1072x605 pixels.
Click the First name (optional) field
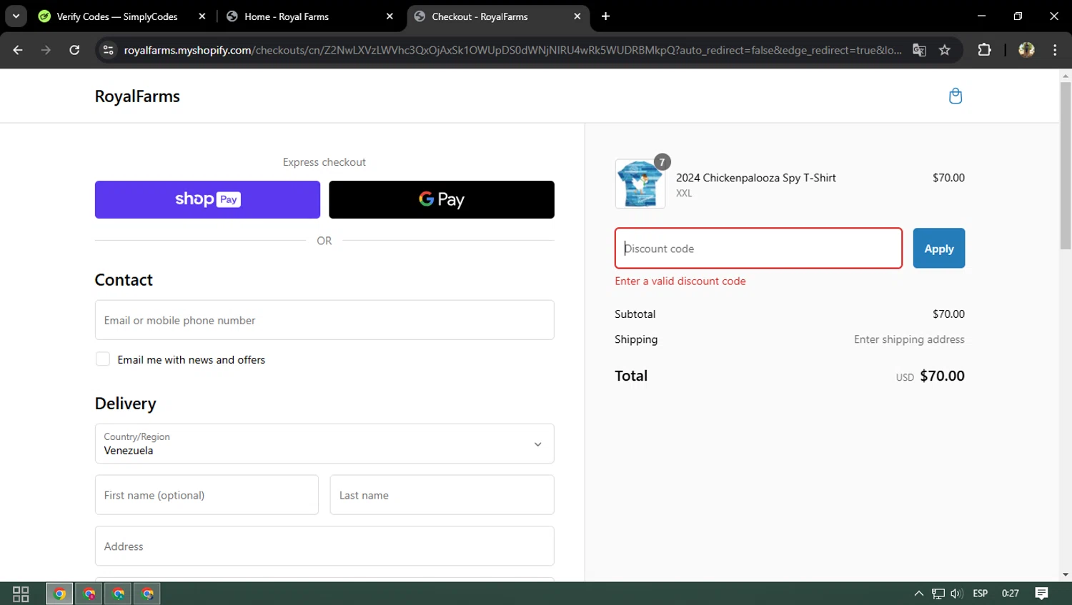tap(207, 495)
